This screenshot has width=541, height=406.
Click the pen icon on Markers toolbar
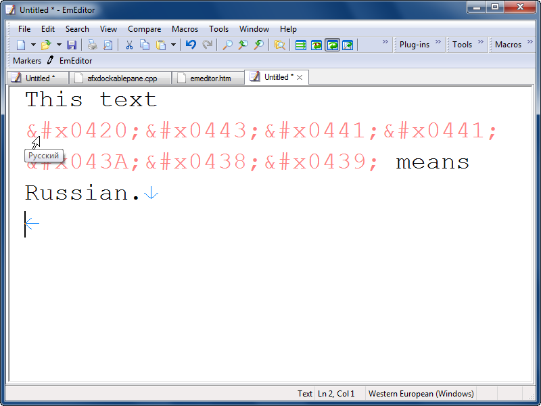click(x=50, y=60)
